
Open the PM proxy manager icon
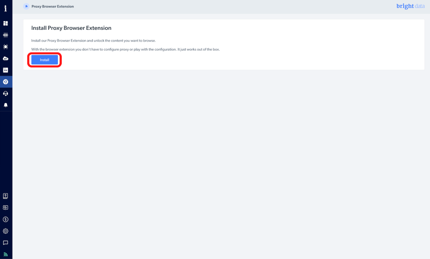click(x=5, y=70)
